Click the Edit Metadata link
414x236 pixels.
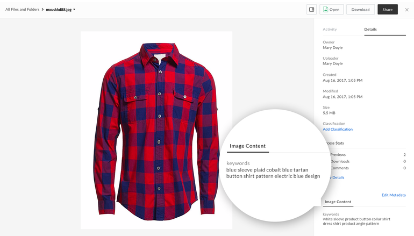coord(394,195)
